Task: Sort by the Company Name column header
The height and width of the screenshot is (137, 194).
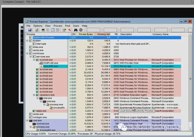Action: click(x=166, y=34)
